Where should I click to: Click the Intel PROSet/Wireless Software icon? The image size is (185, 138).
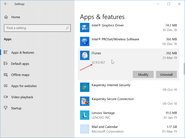[x=85, y=41]
